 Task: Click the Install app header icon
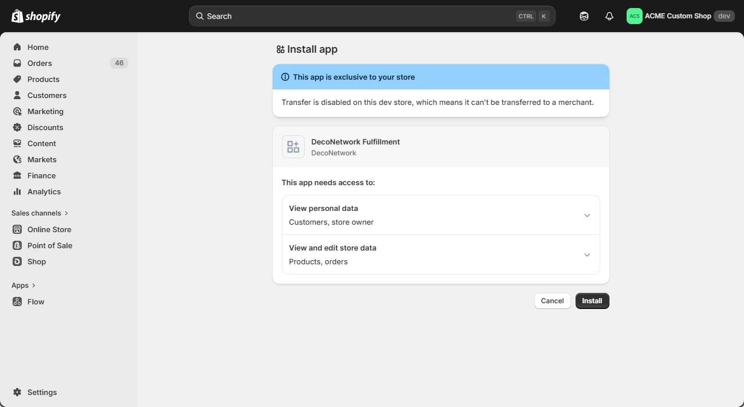(x=281, y=49)
